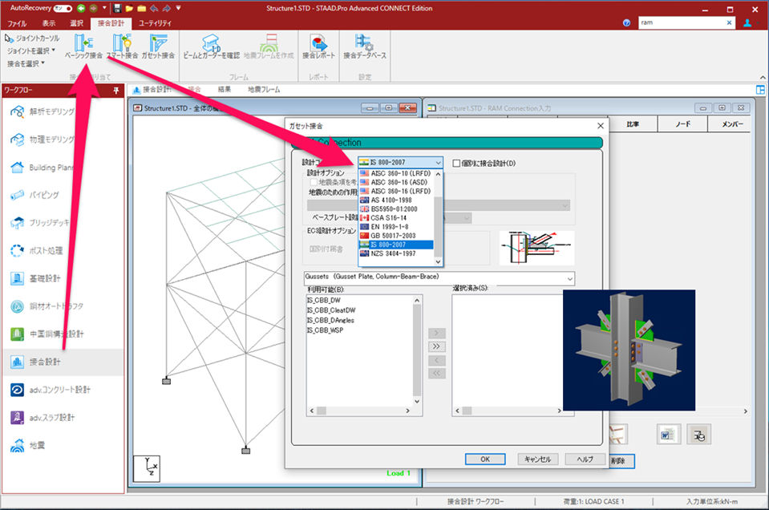
Task: Click the green back navigation arrow
Action: tap(81, 8)
